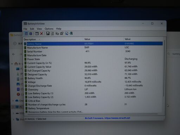Click the vertical scrollbar of the battery list

pos(164,68)
